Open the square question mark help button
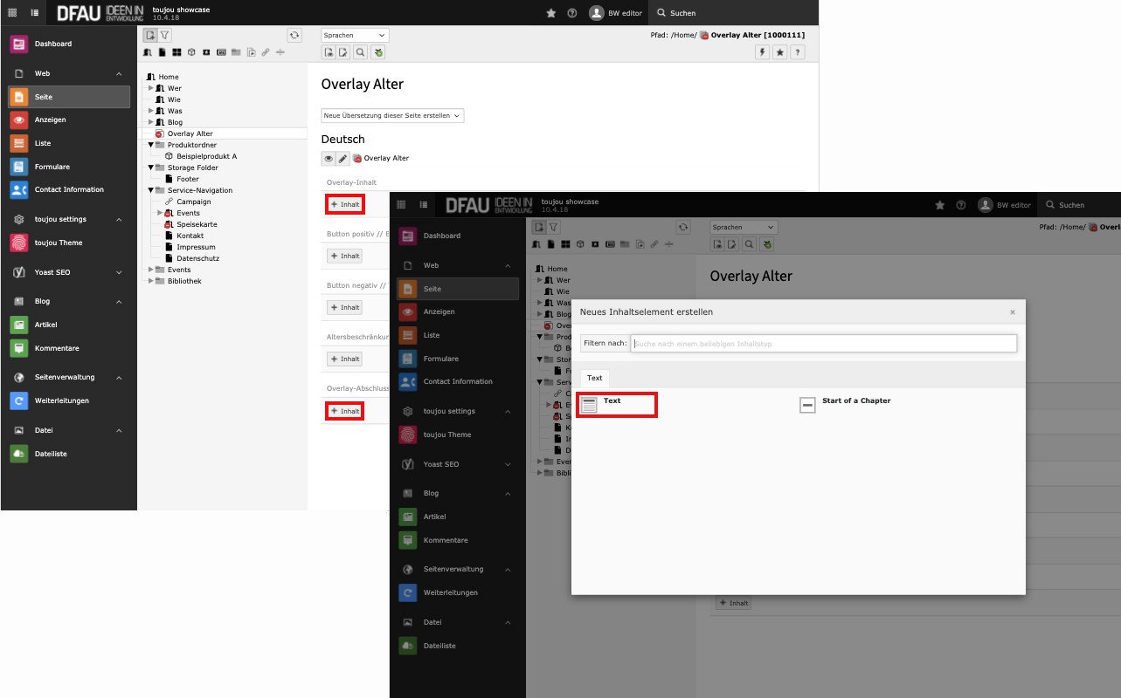Image resolution: width=1121 pixels, height=698 pixels. point(796,52)
